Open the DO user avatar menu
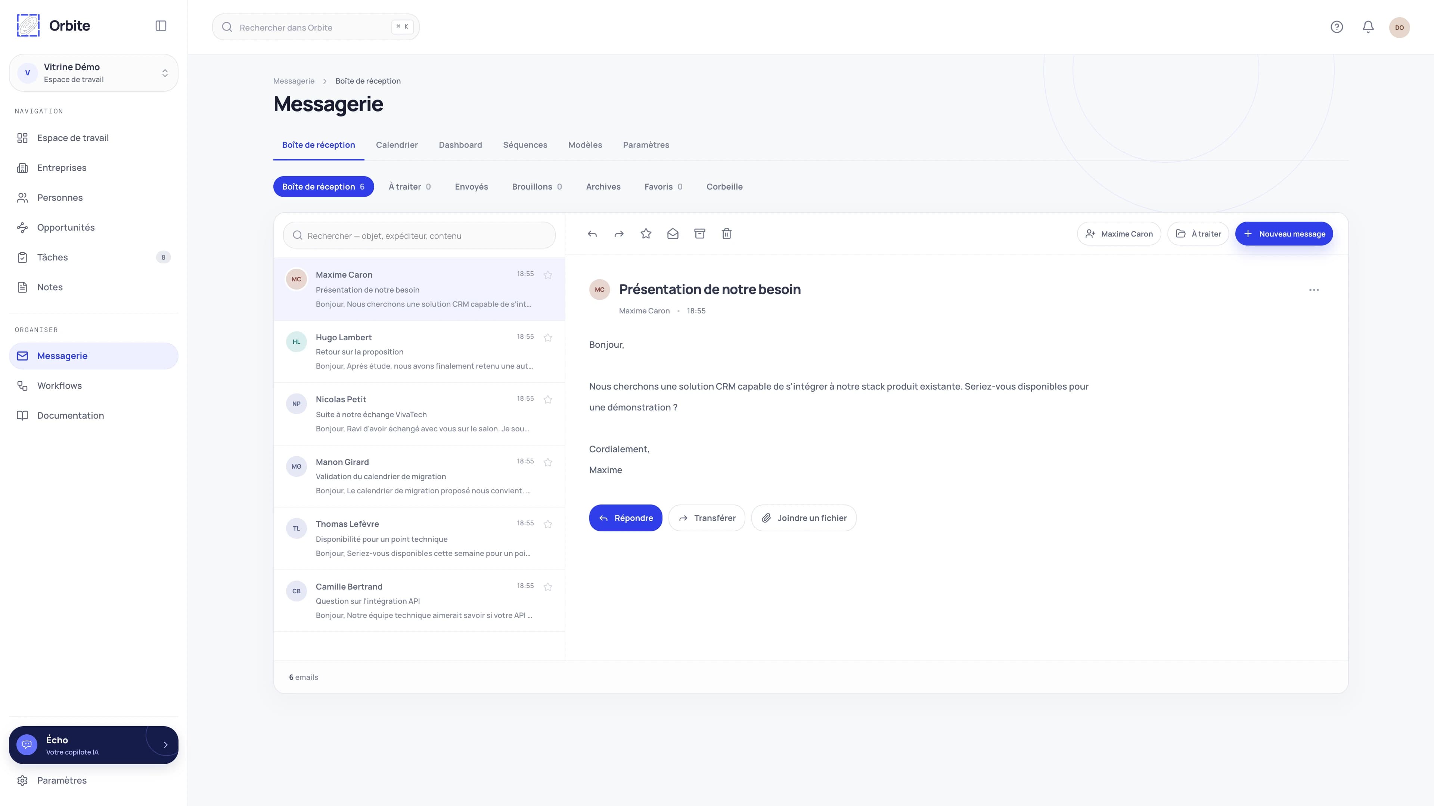The image size is (1434, 806). click(1399, 27)
